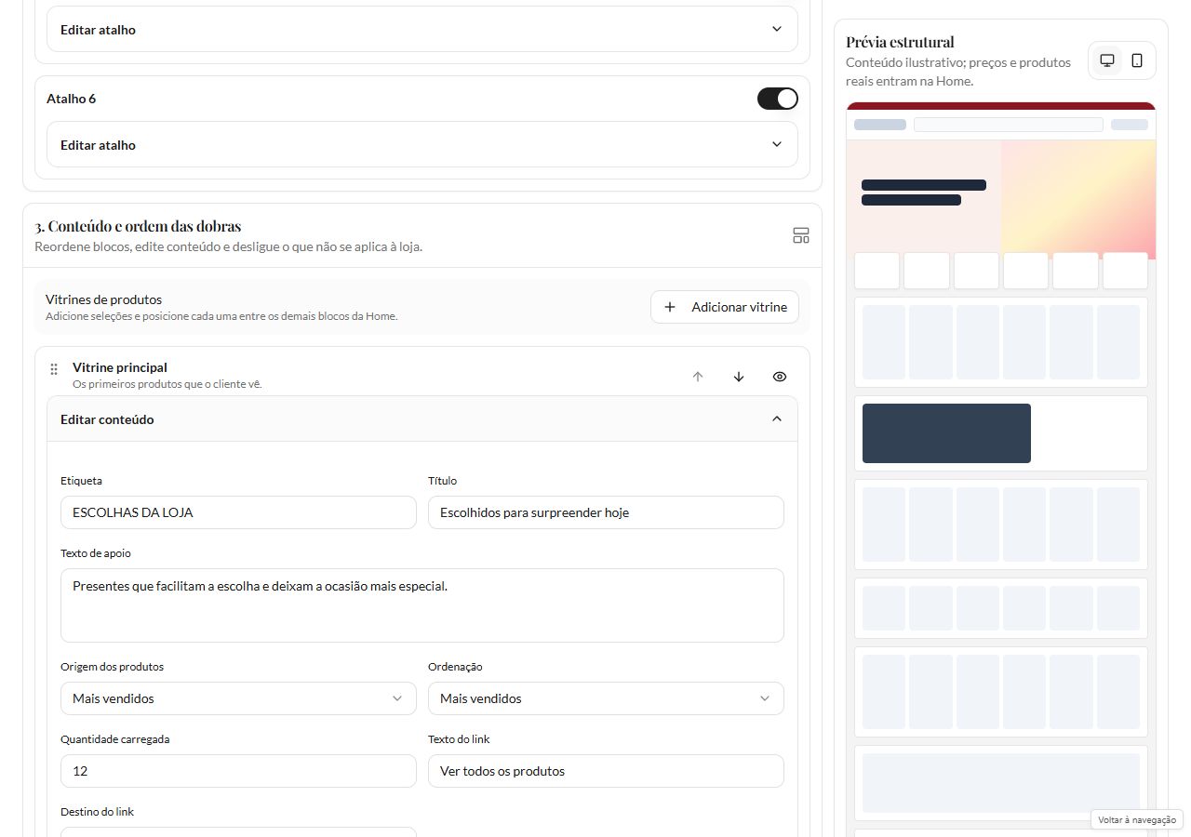1191x837 pixels.
Task: Click the dark banner block in preview
Action: [x=946, y=433]
